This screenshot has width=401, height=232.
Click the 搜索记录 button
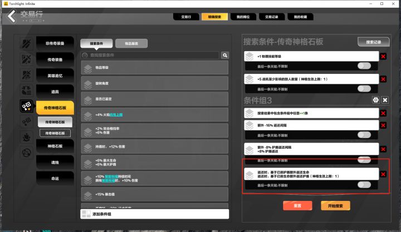pyautogui.click(x=373, y=42)
